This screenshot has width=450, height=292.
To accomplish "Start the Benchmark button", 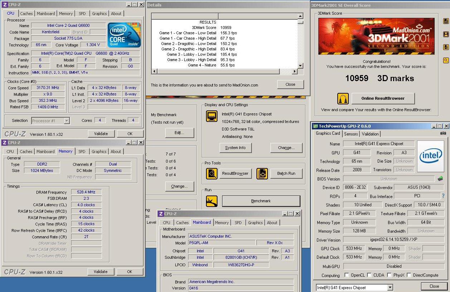I will 261,201.
